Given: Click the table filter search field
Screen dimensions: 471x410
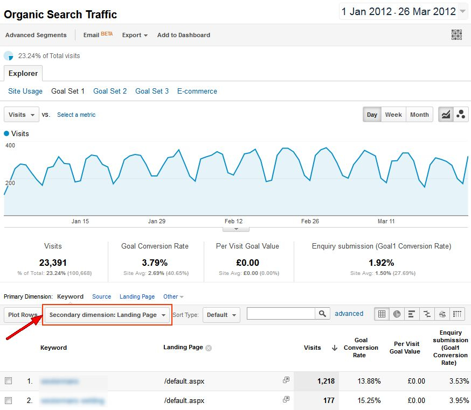Looking at the screenshot, I should [x=281, y=314].
